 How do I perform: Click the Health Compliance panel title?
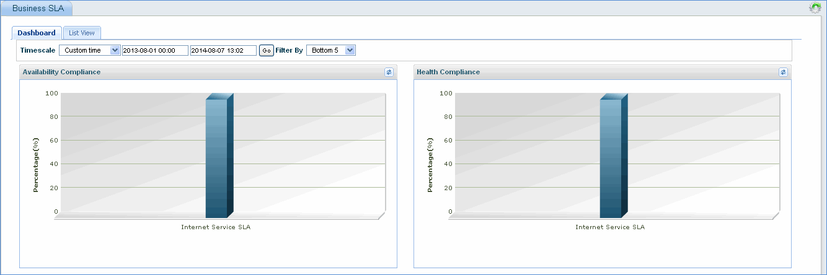click(x=448, y=72)
